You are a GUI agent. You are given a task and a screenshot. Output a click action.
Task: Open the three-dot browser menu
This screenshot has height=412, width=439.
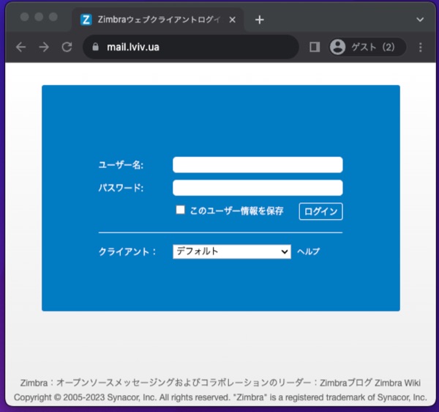point(420,47)
